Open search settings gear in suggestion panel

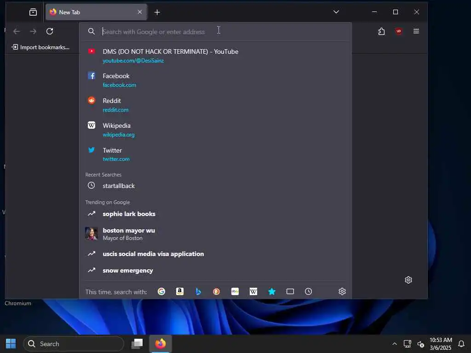click(x=342, y=291)
